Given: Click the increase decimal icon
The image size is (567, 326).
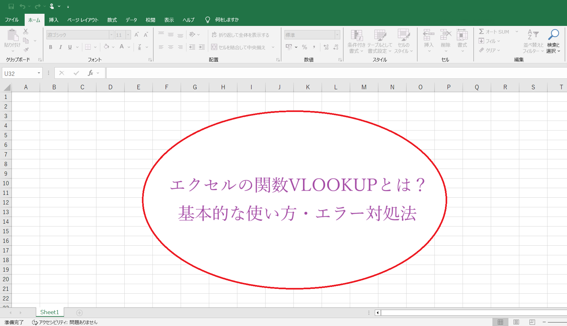Looking at the screenshot, I should click(326, 47).
